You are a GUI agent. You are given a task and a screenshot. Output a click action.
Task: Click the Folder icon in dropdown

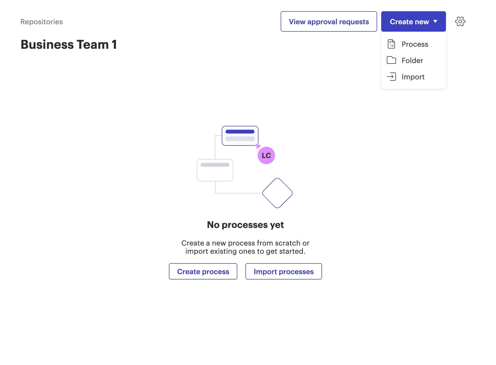coord(391,60)
